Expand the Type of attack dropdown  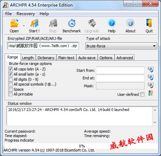[x=121, y=46]
